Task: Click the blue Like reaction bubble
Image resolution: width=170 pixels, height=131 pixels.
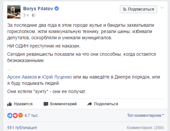Action: coord(10,115)
